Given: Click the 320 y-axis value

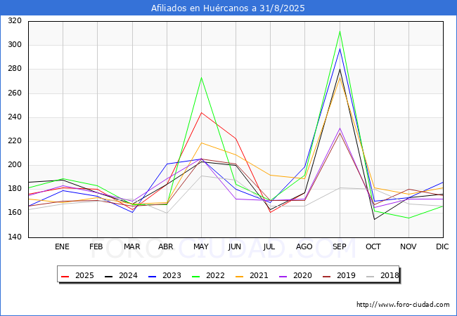Looking at the screenshot, I should (15, 20).
